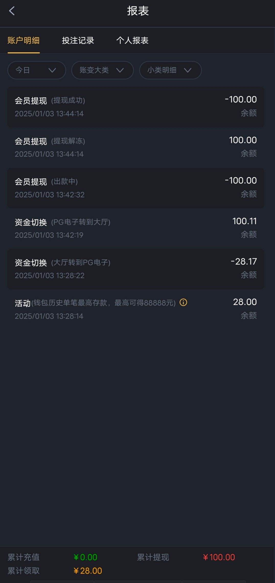The width and height of the screenshot is (275, 583).
Task: Tap the 累计提现 total ¥100.00
Action: point(219,557)
